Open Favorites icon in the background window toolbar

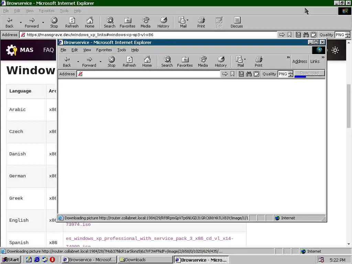coord(127,22)
